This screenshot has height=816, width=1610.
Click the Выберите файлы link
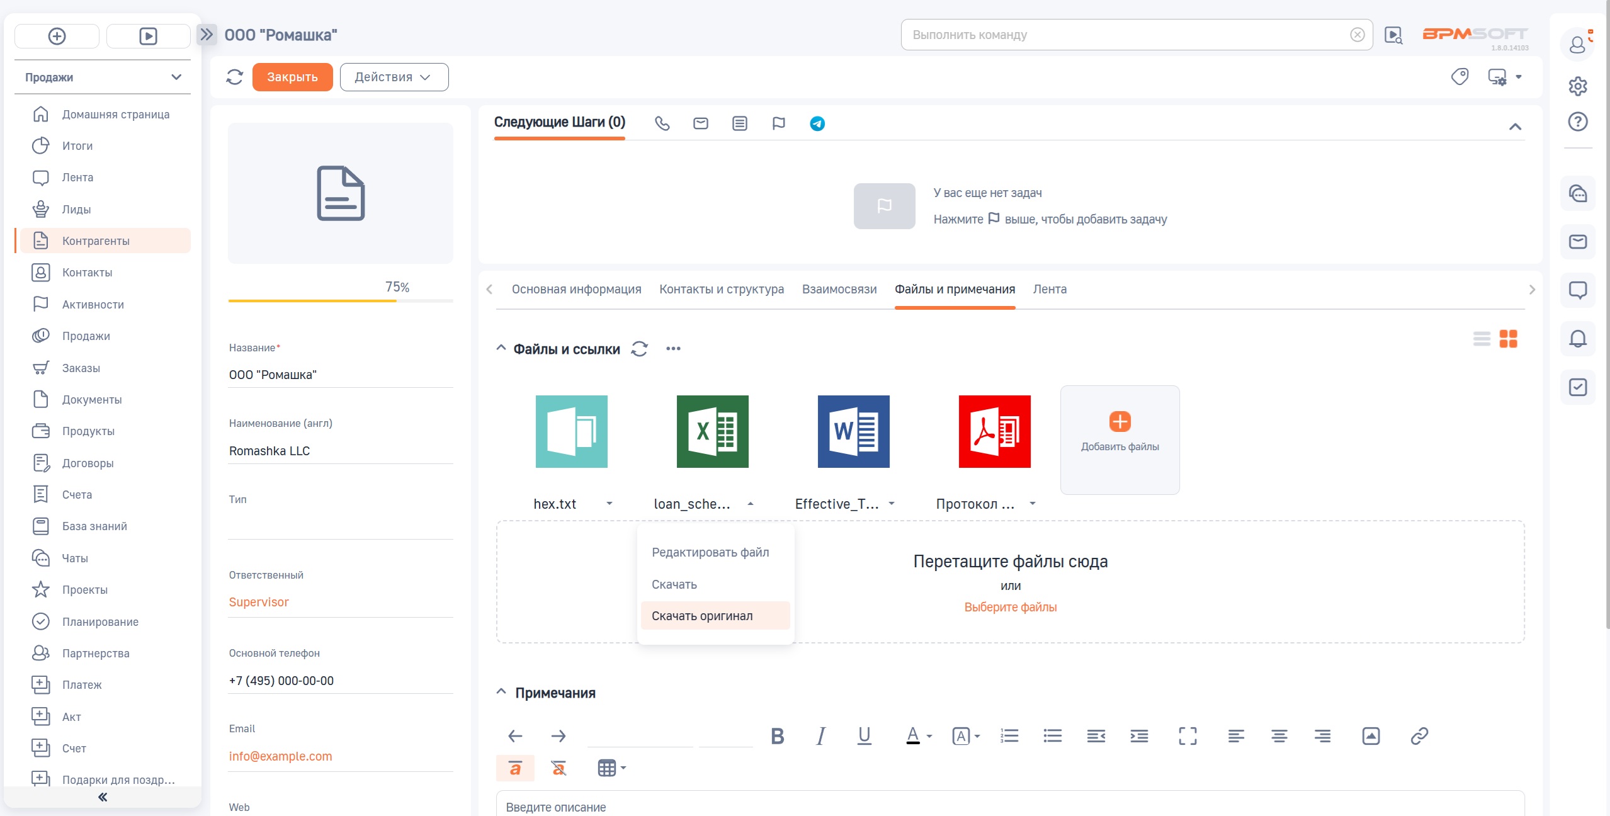point(1010,607)
